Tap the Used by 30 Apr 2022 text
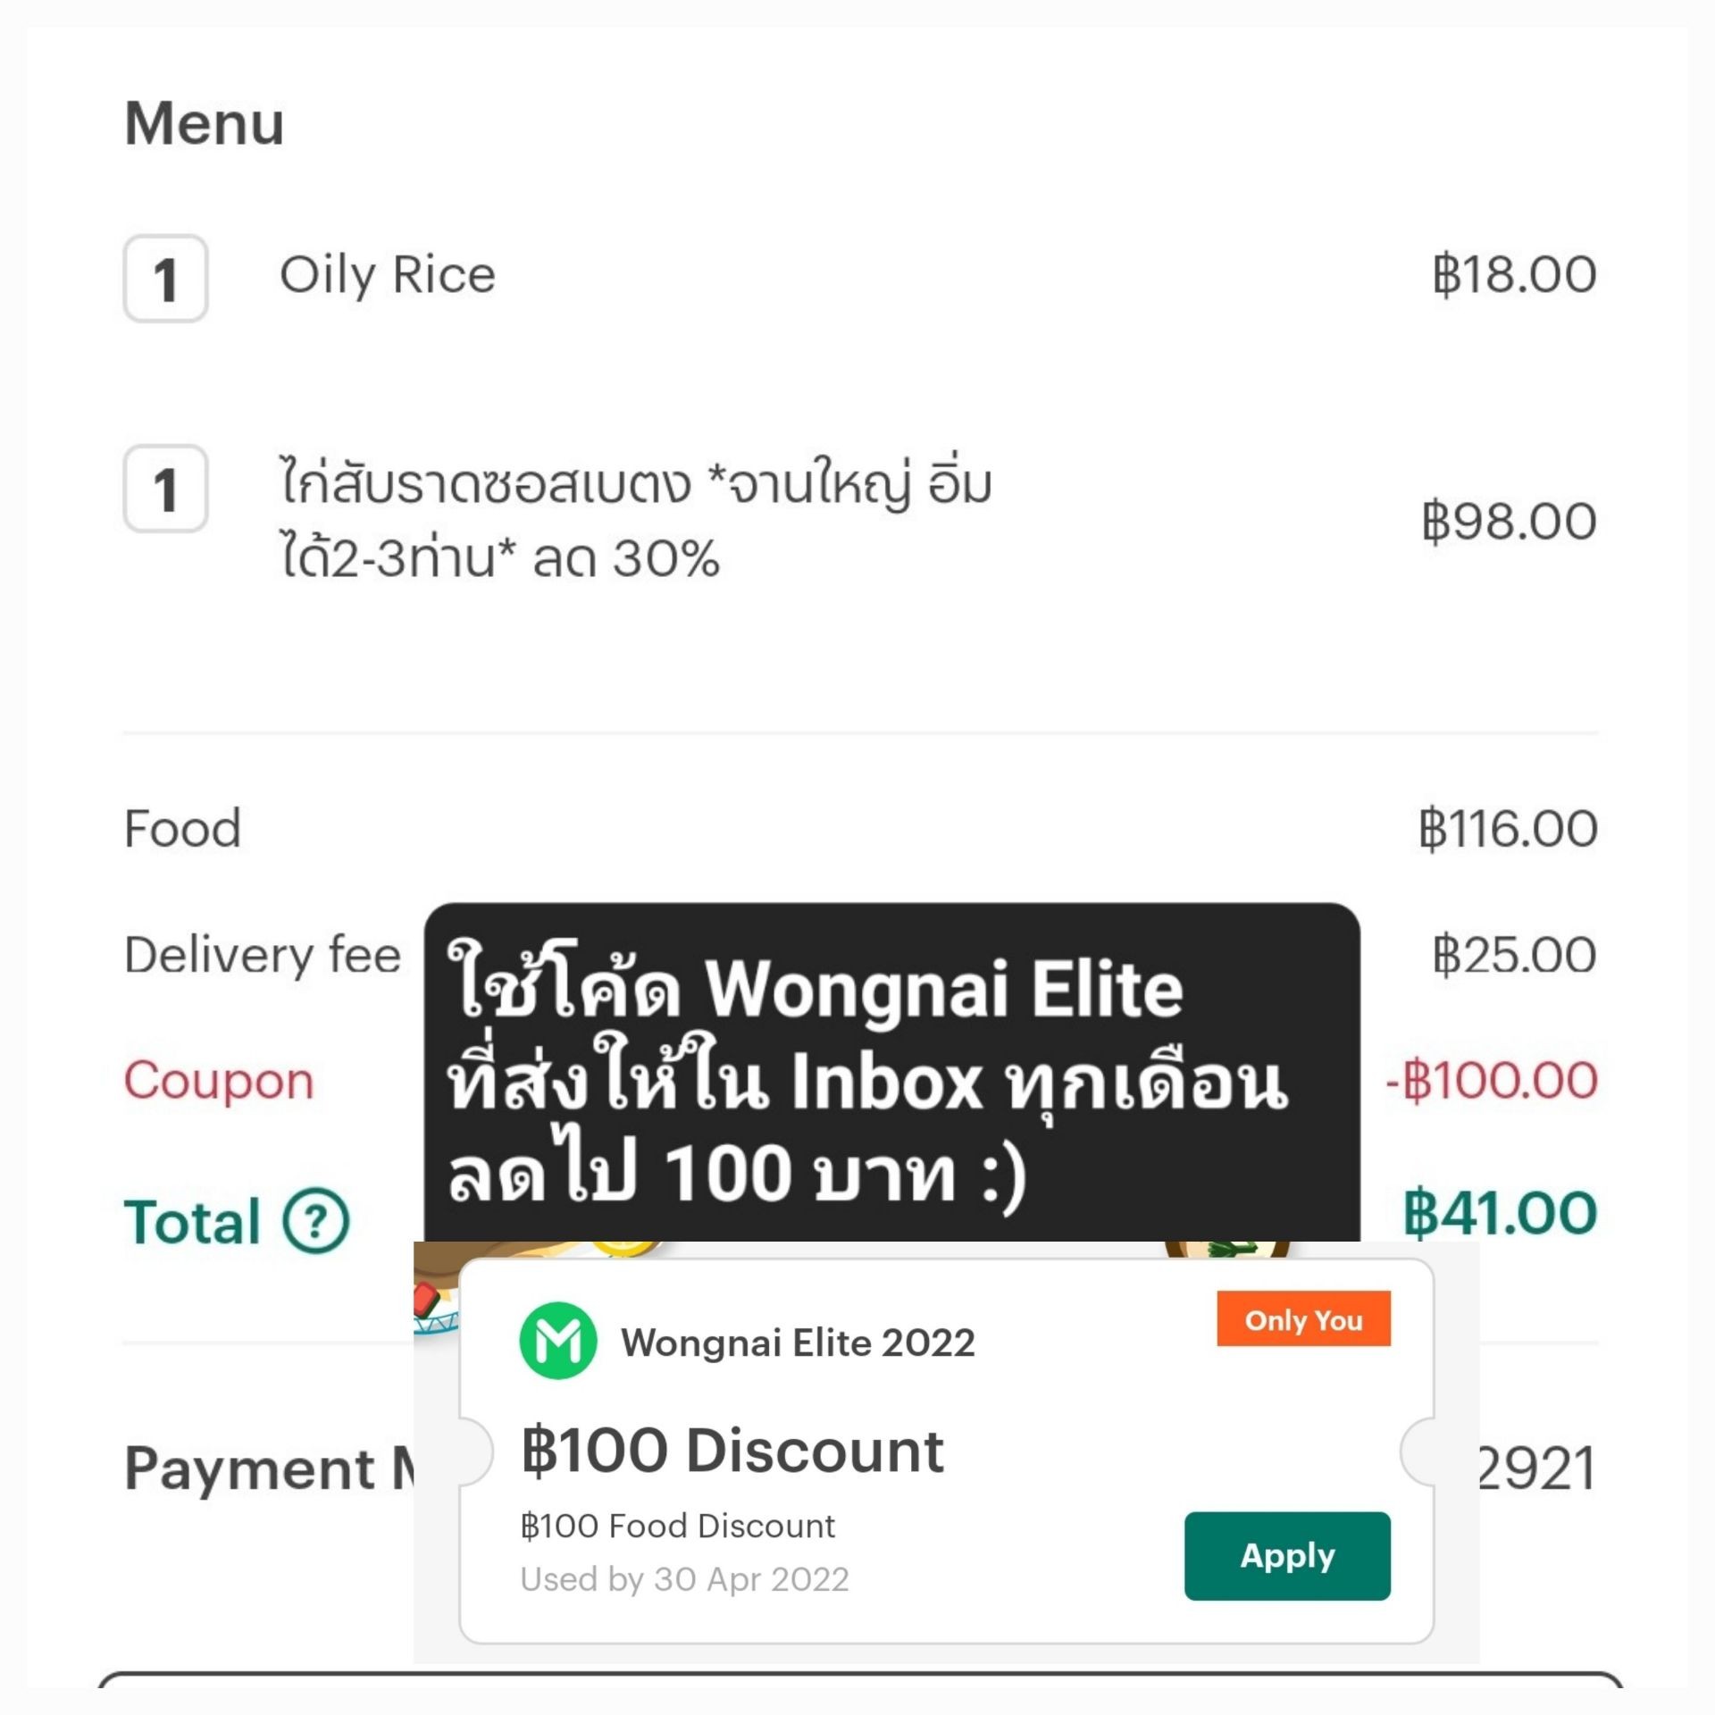This screenshot has height=1715, width=1715. pos(684,1579)
